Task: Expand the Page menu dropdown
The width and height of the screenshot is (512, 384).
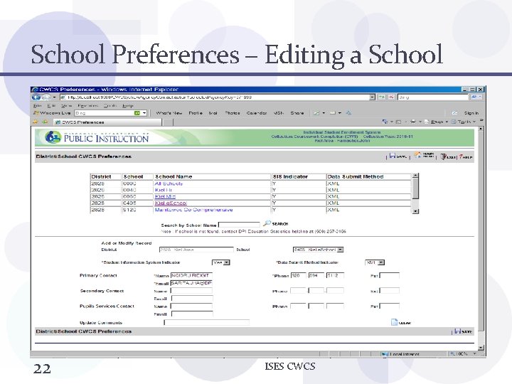Action: point(447,122)
